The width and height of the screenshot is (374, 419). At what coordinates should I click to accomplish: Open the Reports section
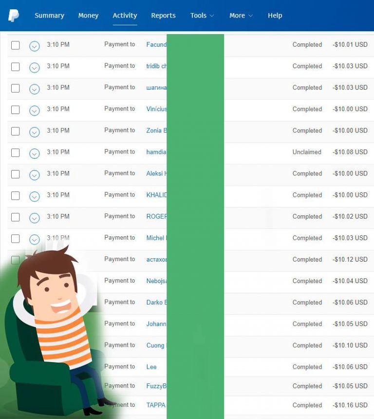pyautogui.click(x=163, y=16)
